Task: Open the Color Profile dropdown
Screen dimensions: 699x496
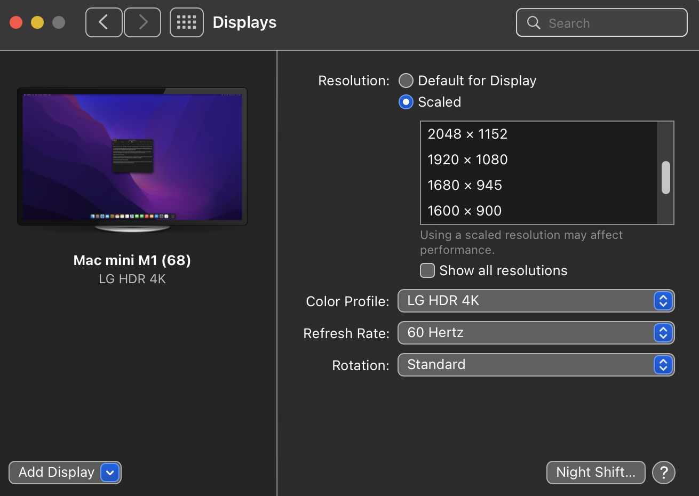Action: (x=536, y=301)
